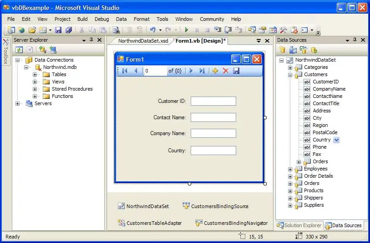Click the Find in Files toolbar icon
The width and height of the screenshot is (370, 243).
coord(116,30)
